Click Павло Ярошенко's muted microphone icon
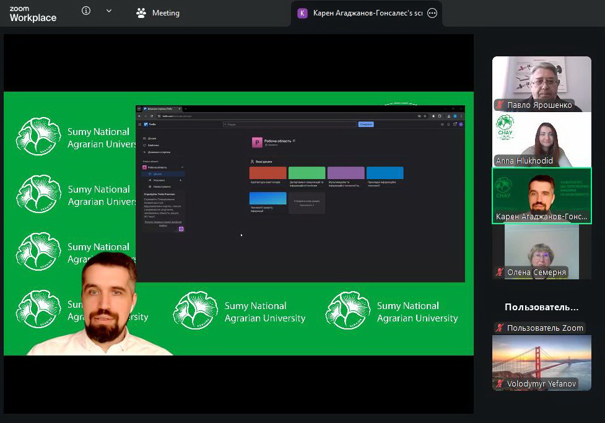Screen dimensions: 605x423 point(500,105)
